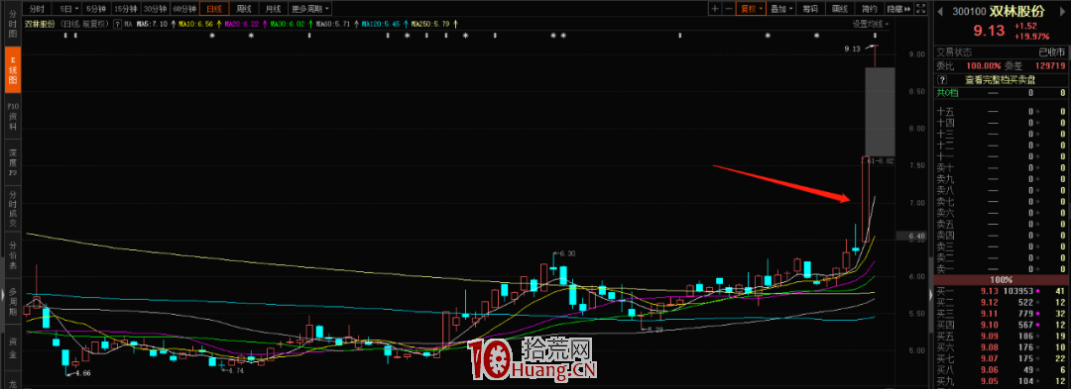
Task: Click stock code 300100
Action: 969,12
